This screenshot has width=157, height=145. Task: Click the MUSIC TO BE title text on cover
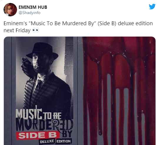[39, 114]
